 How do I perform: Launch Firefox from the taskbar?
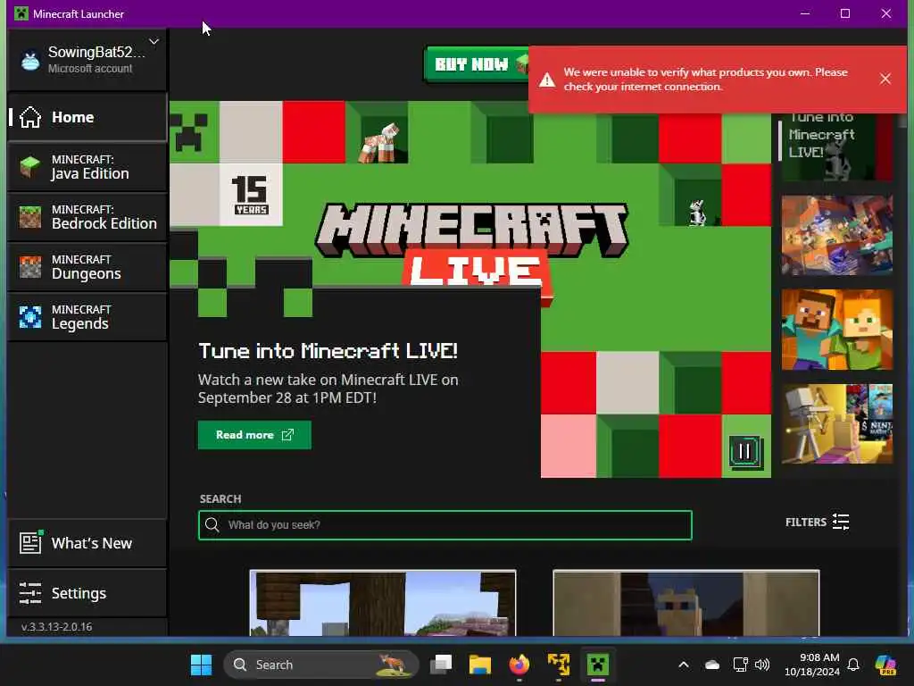click(x=519, y=665)
